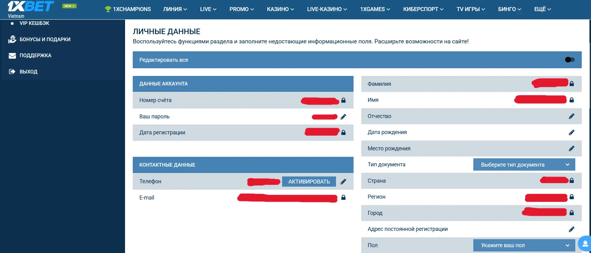Click the ВЫХОД logout icon
Viewport: 591px width, 253px height.
(x=12, y=72)
